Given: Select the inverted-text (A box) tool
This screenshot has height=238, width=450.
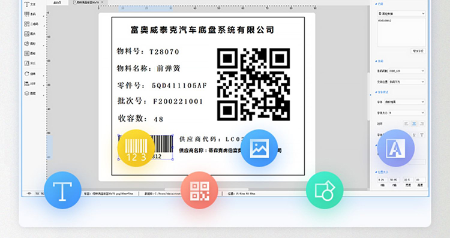Looking at the screenshot, I should coord(30,63).
